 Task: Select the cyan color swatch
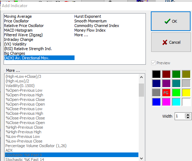coord(176,102)
